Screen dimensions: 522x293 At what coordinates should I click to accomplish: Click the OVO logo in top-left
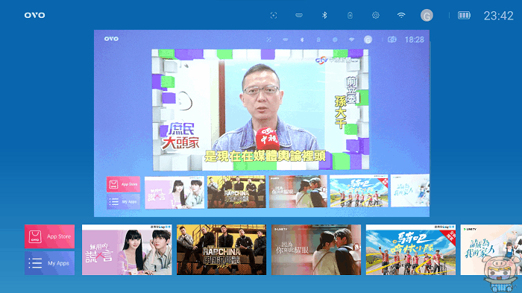(34, 16)
